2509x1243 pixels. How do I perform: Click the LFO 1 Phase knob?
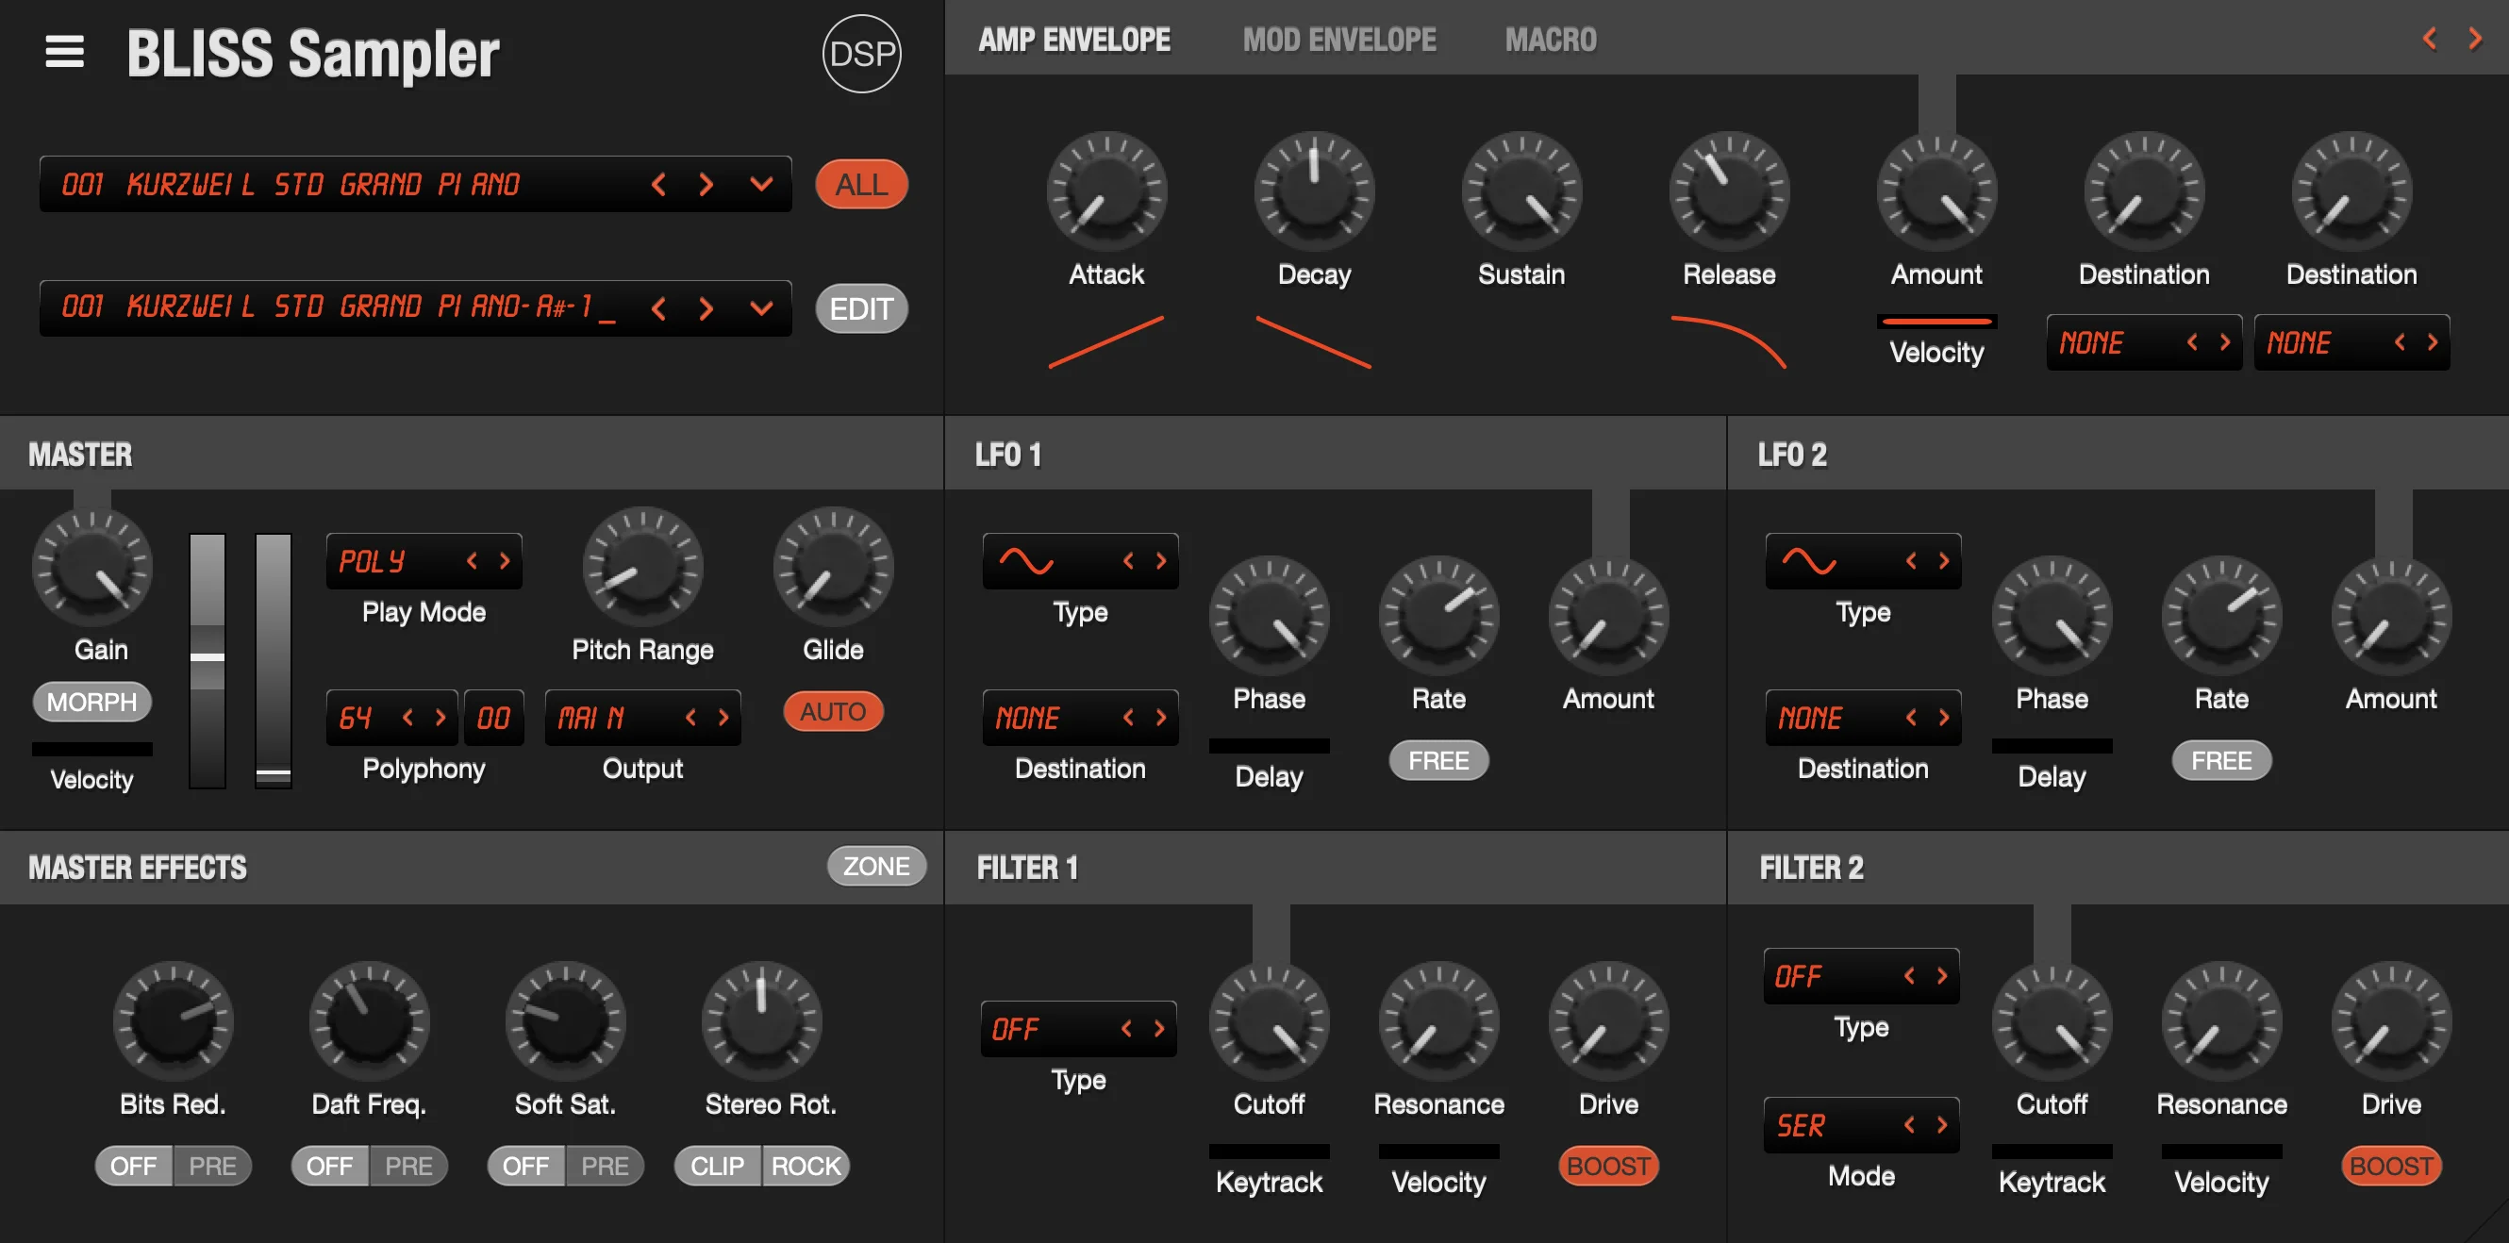pyautogui.click(x=1269, y=617)
